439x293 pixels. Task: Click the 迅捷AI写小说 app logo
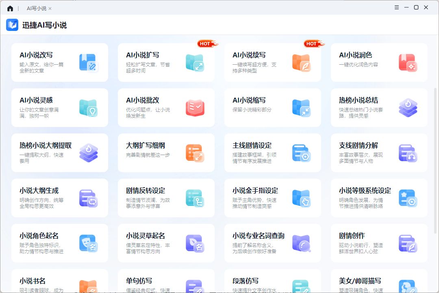click(x=12, y=25)
